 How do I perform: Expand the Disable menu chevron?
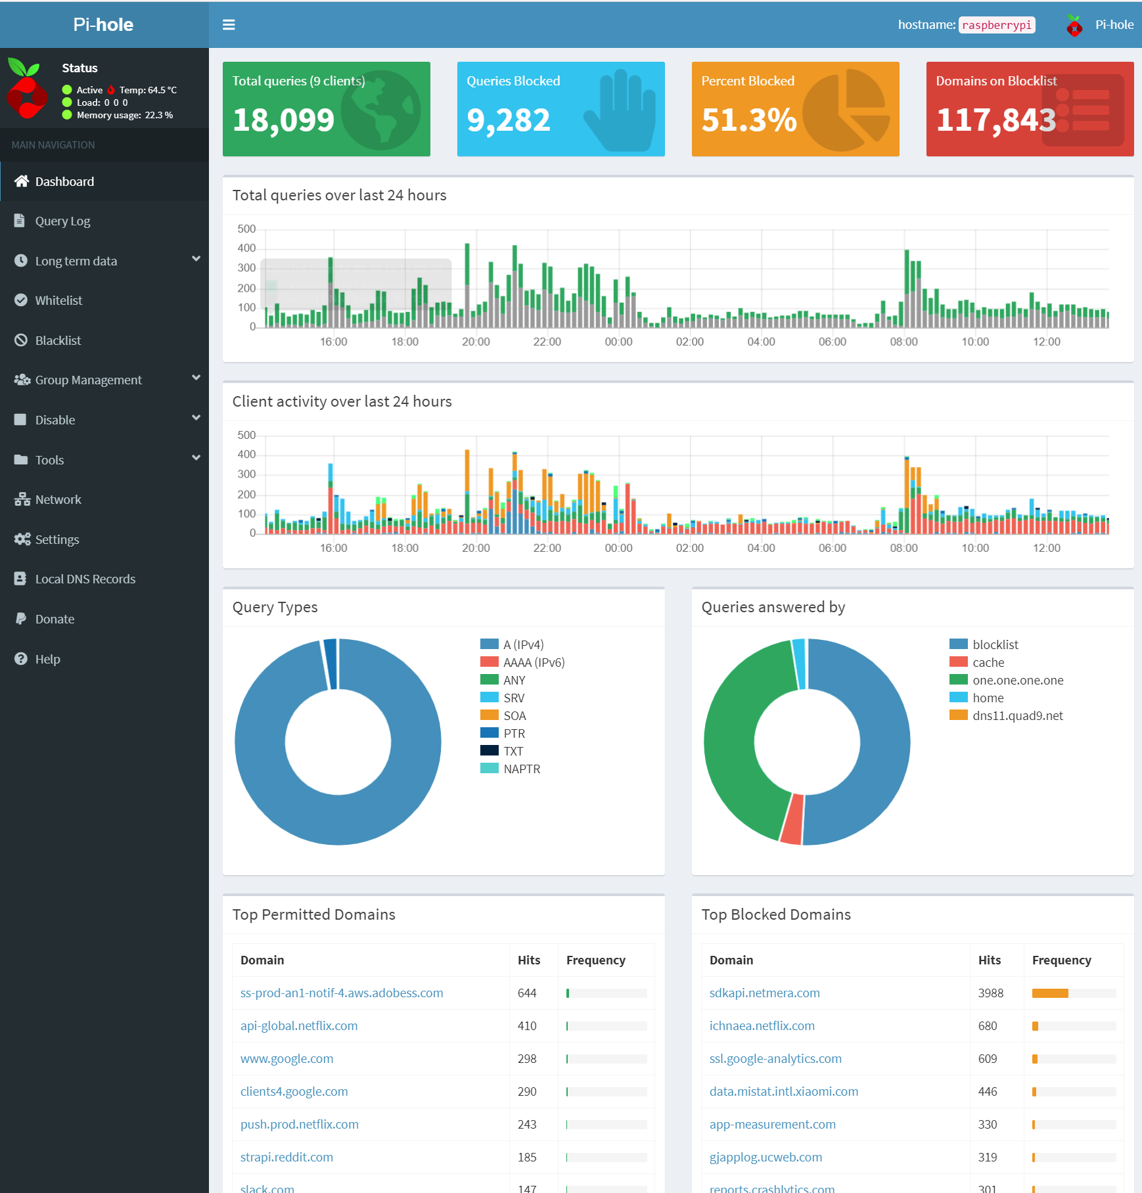(x=196, y=418)
